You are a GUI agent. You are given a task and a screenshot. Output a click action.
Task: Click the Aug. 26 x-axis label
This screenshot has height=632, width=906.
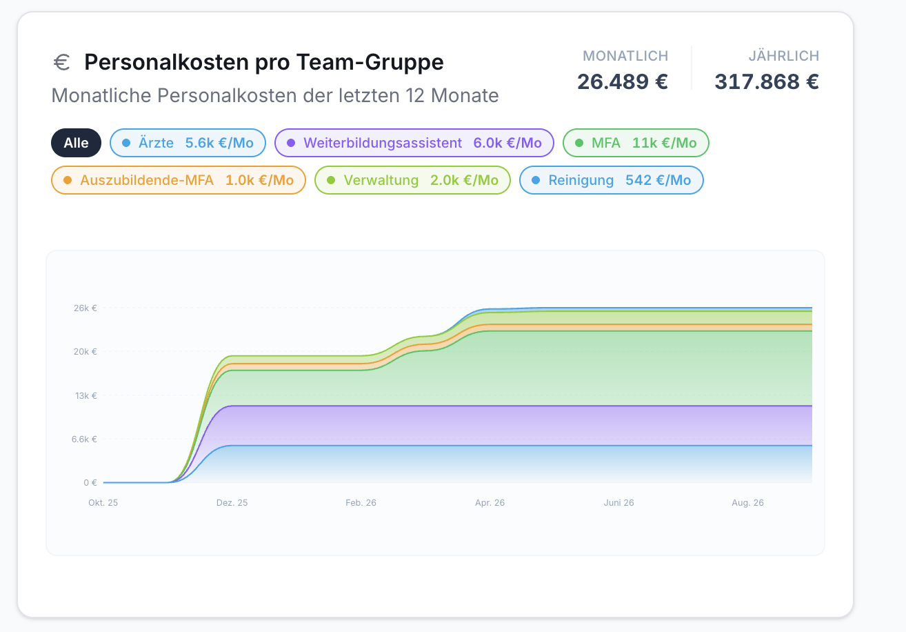coord(748,503)
